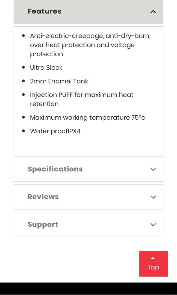
Task: Click the over heat protection text line
Action: click(x=82, y=45)
